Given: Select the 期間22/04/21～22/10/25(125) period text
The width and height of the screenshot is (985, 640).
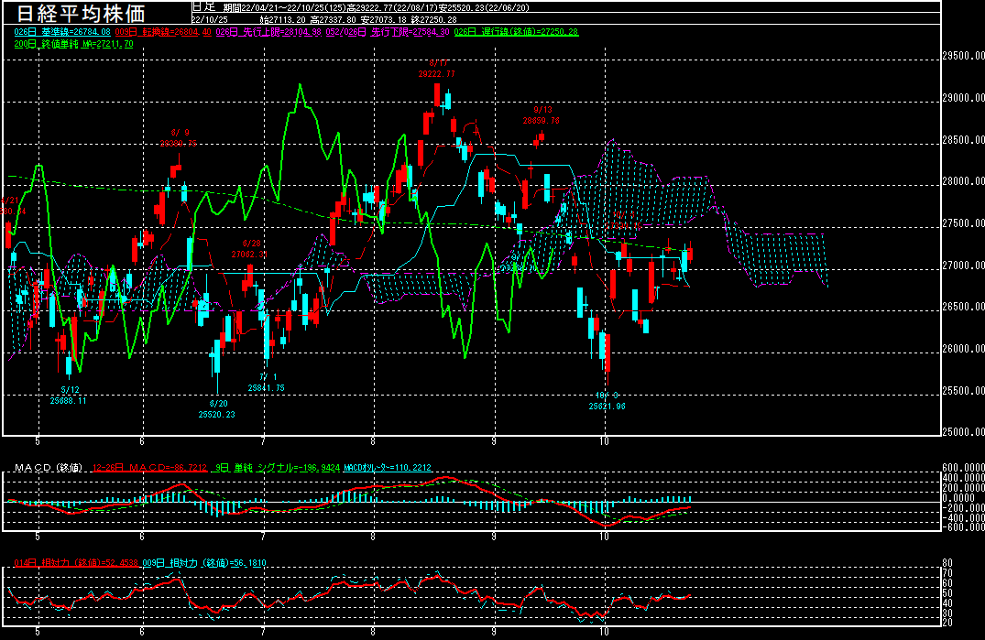Looking at the screenshot, I should pos(285,7).
